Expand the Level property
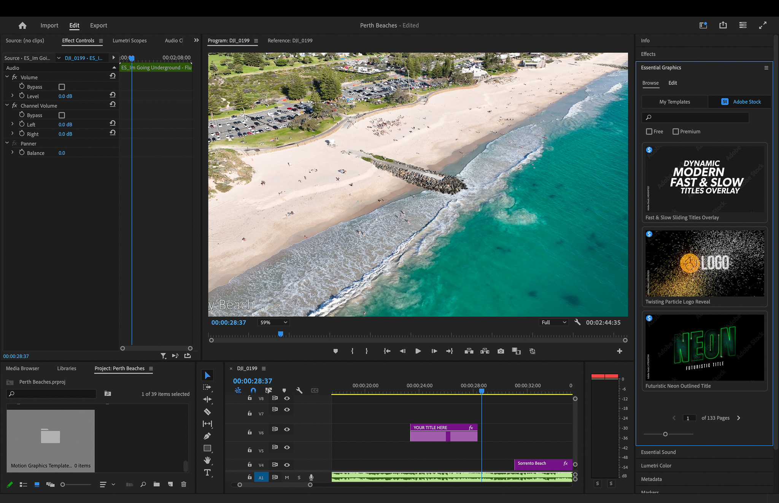Viewport: 779px width, 503px height. (12, 96)
